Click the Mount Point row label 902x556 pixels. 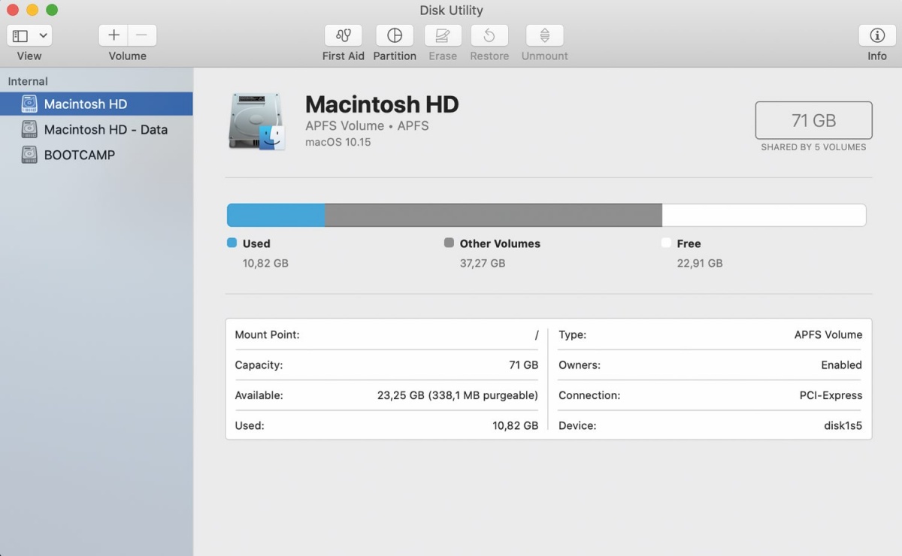267,335
